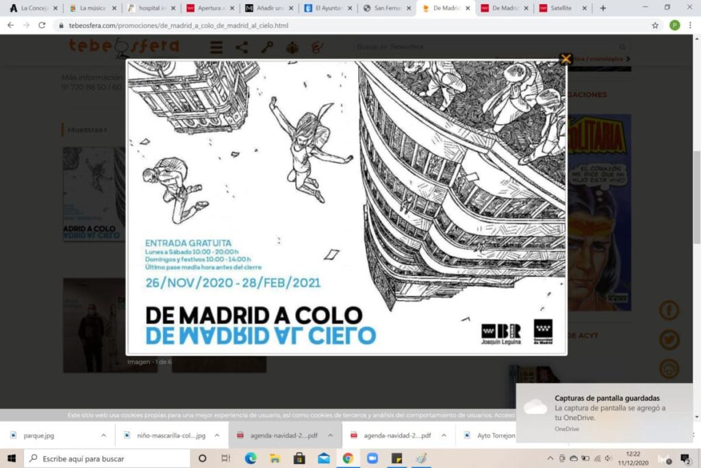This screenshot has height=468, width=701.
Task: Switch to the La Conceja tab
Action: (x=34, y=8)
